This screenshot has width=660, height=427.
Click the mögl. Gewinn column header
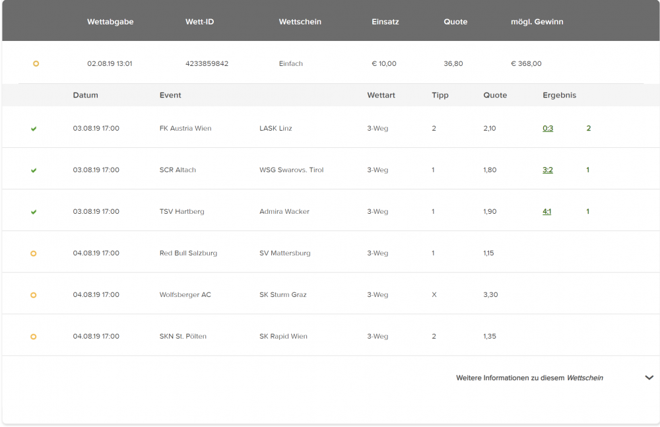(x=537, y=22)
